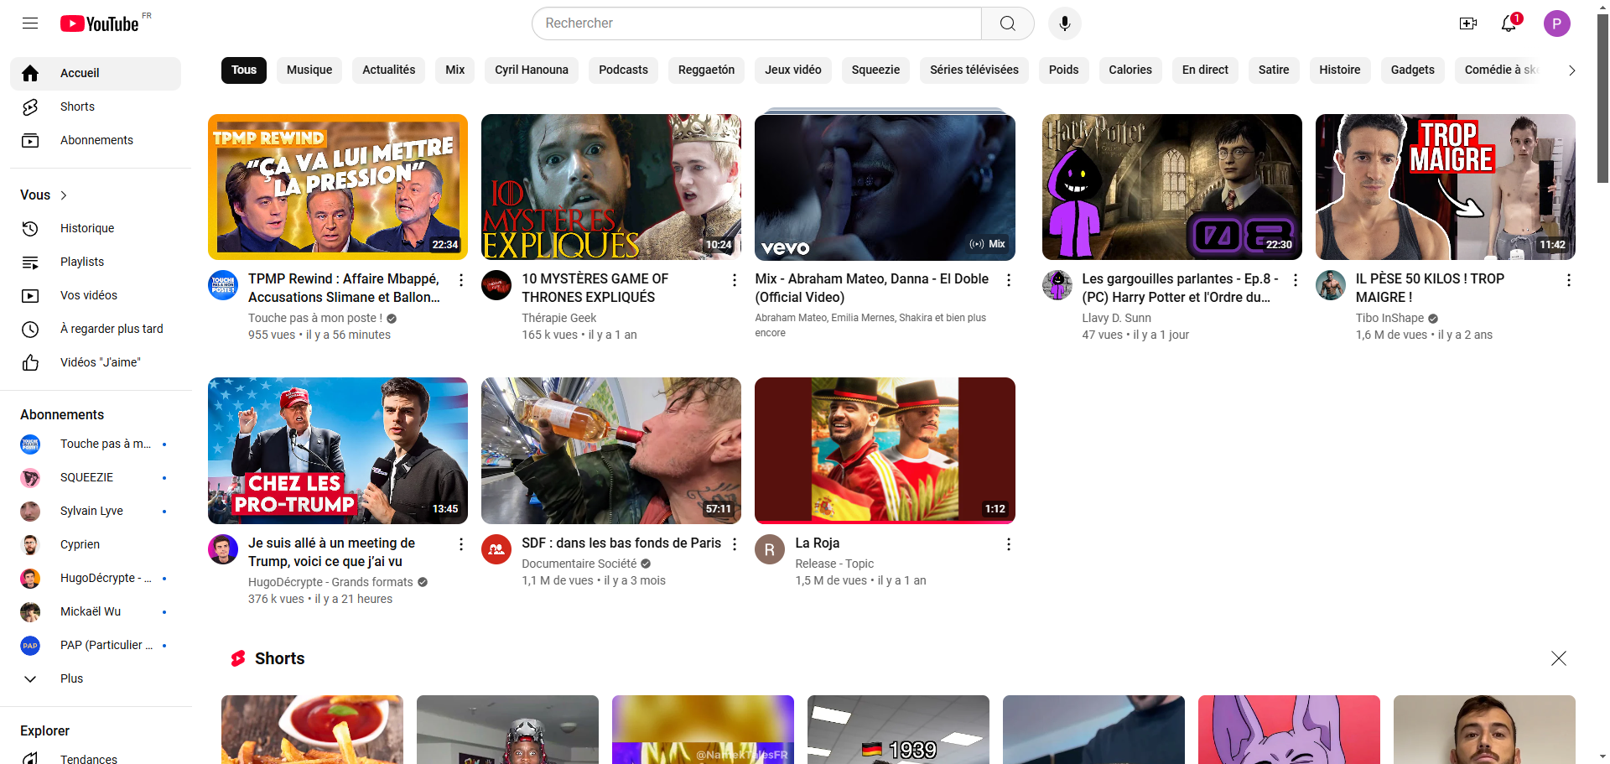Open Tendances in Explorer section
The image size is (1610, 764).
click(96, 756)
